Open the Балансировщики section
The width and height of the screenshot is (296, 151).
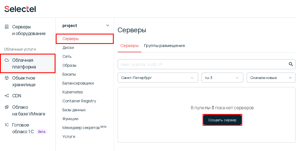(x=78, y=83)
